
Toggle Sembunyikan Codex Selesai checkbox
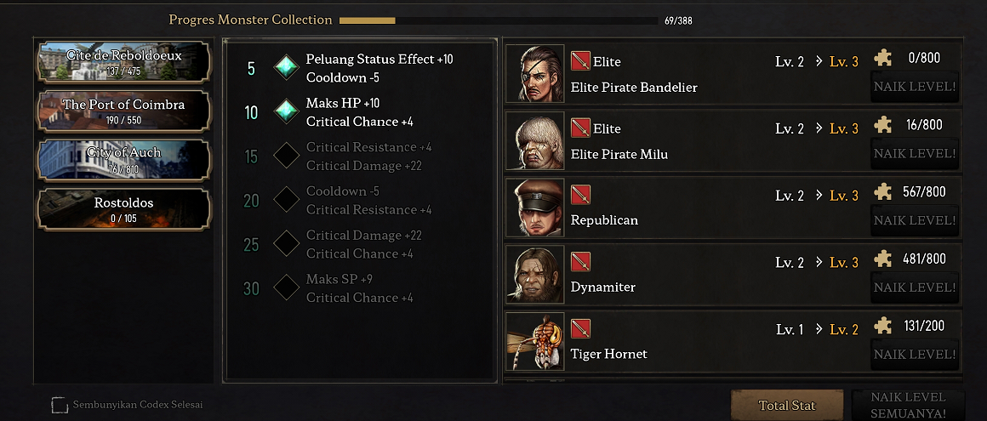[60, 405]
